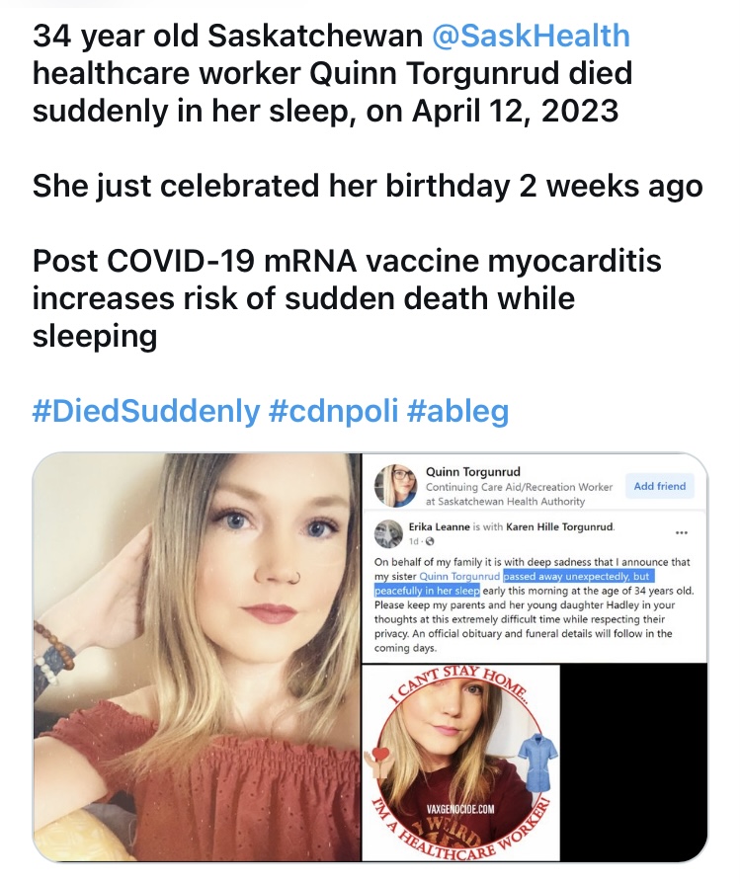This screenshot has height=884, width=741.
Task: Open the circular healthcare worker badge image
Action: [x=459, y=763]
